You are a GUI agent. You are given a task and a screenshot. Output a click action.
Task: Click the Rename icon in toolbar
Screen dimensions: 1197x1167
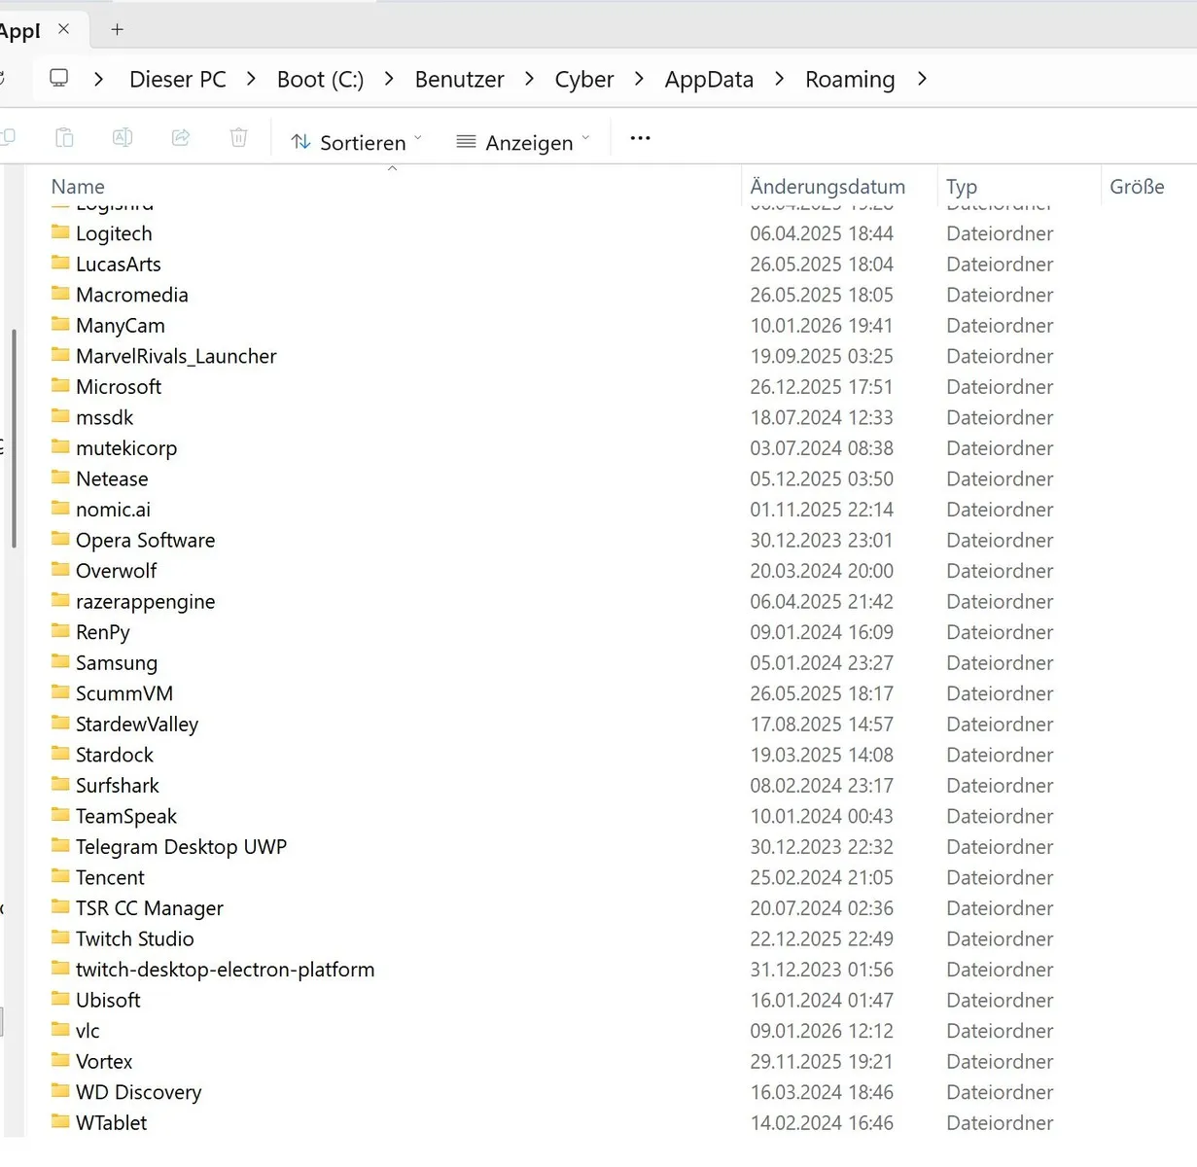123,138
